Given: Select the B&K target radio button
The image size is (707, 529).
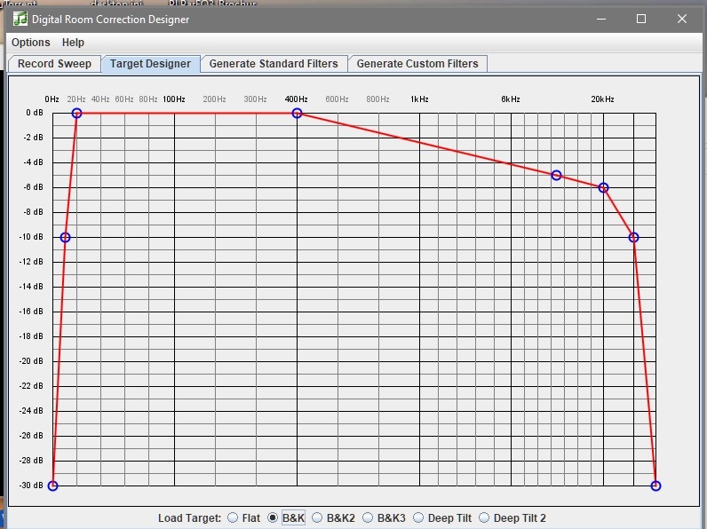Looking at the screenshot, I should tap(273, 517).
